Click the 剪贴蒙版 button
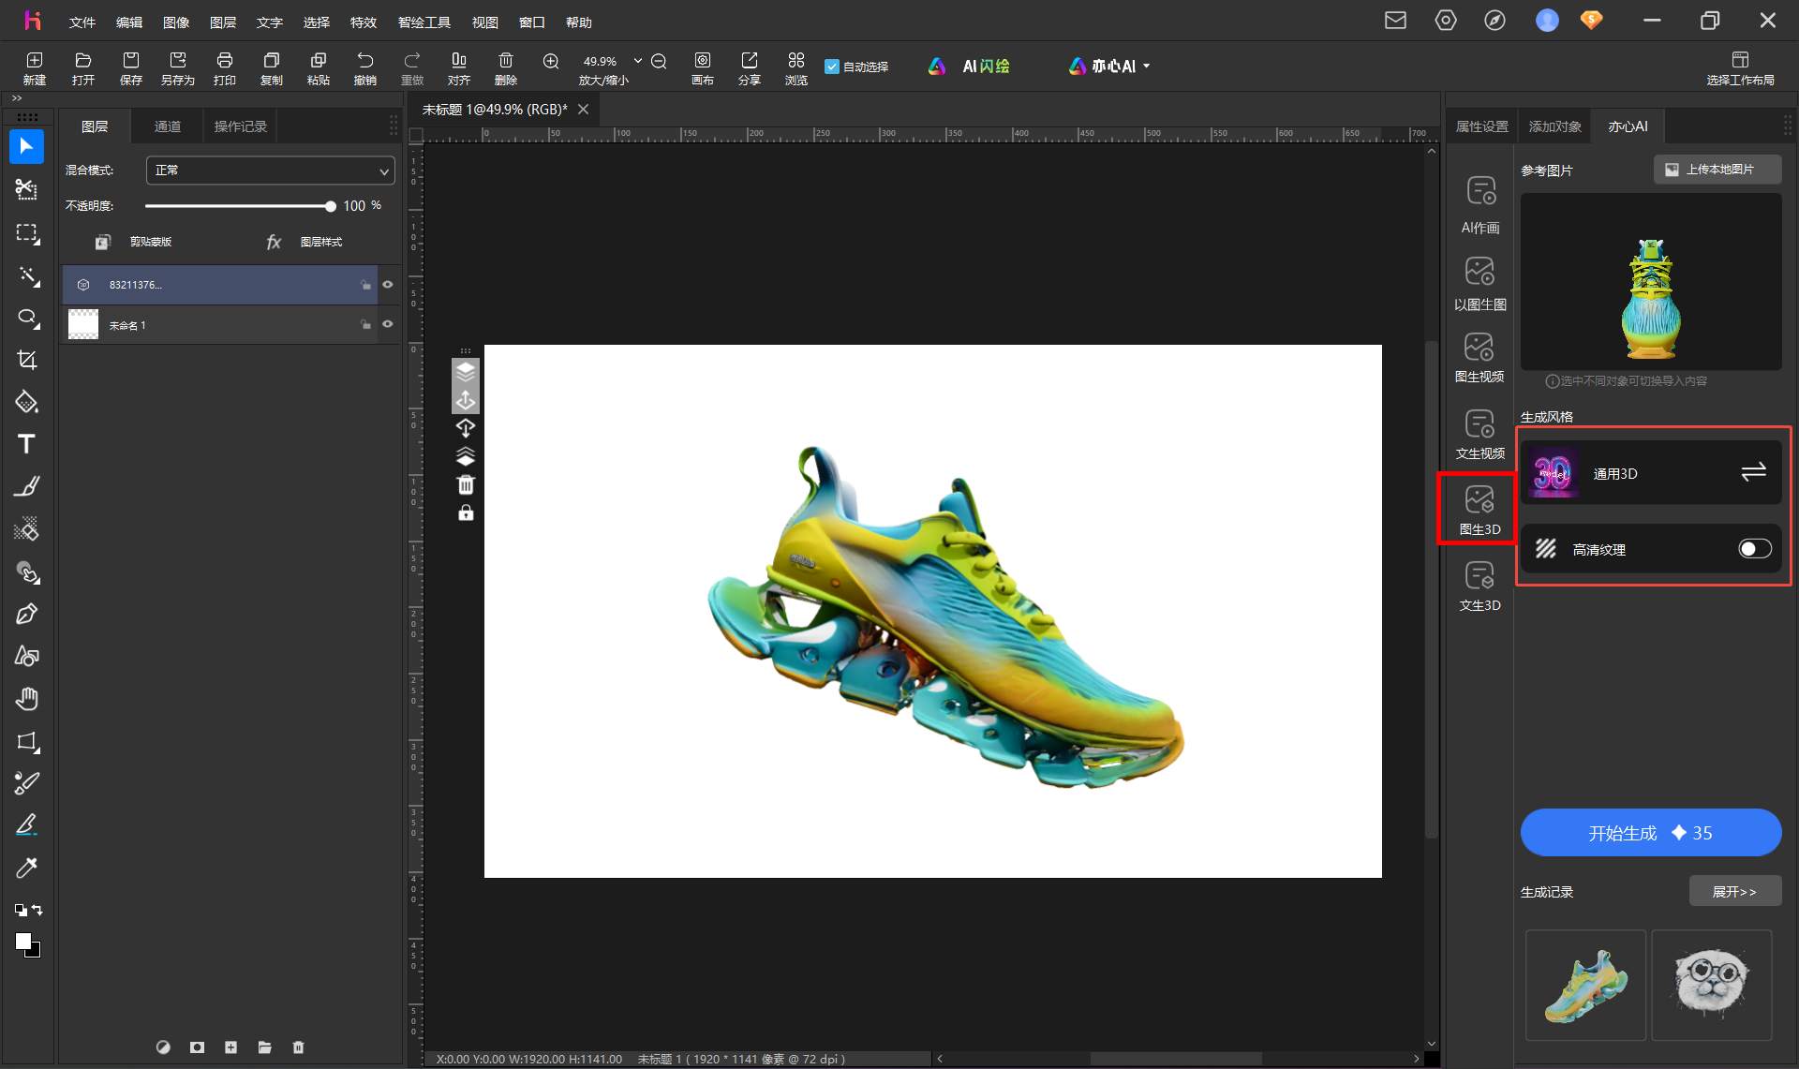The width and height of the screenshot is (1799, 1069). click(x=134, y=242)
